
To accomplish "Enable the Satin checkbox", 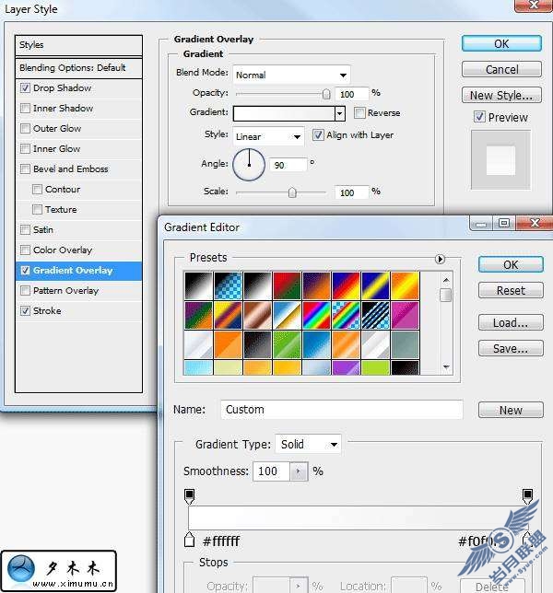I will pos(25,229).
